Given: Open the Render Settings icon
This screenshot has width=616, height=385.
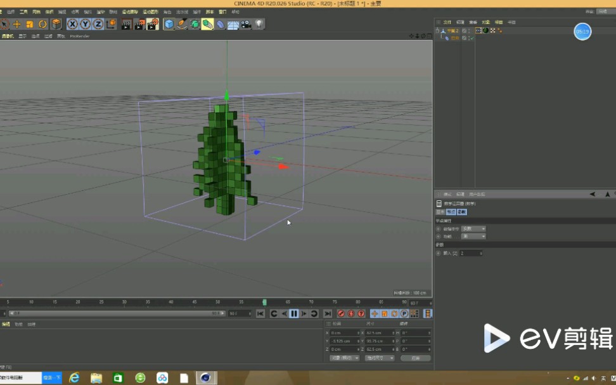Looking at the screenshot, I should point(152,24).
